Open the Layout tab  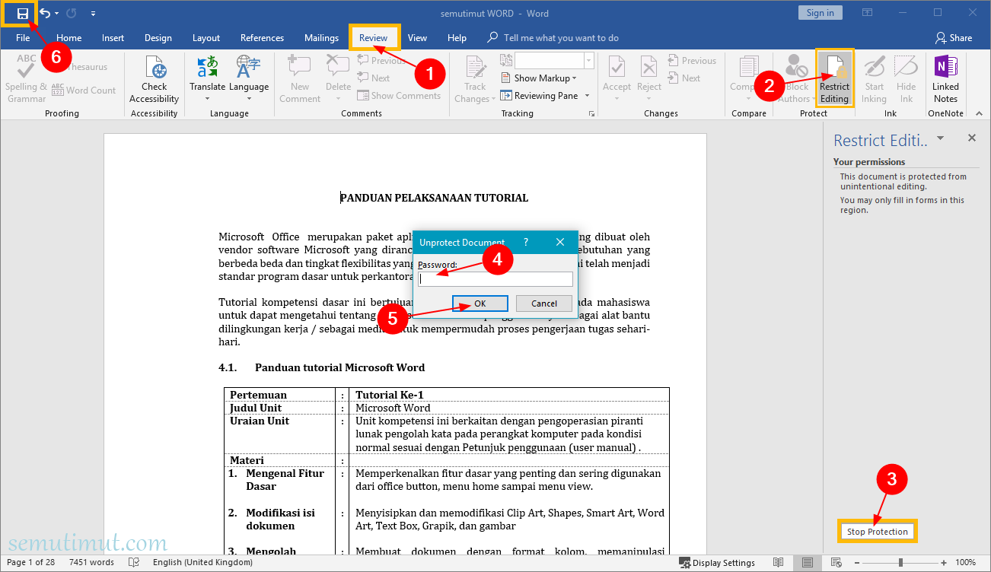click(206, 38)
